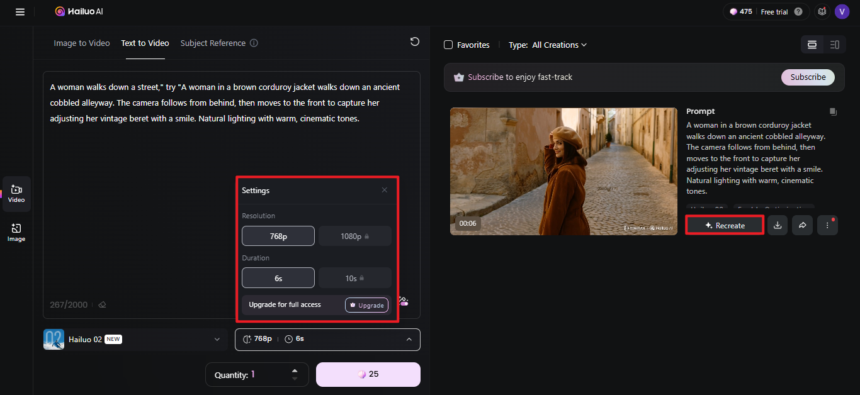This screenshot has width=860, height=395.
Task: Open the Type All Creations dropdown
Action: tap(547, 45)
